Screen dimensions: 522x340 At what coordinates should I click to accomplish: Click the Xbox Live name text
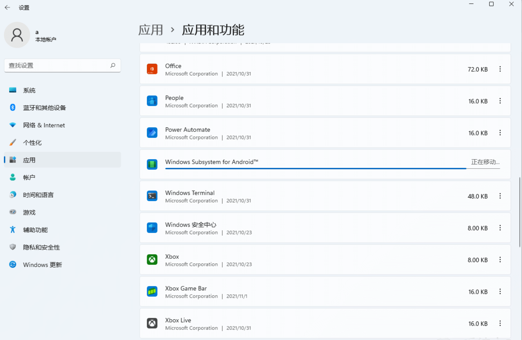[178, 320]
